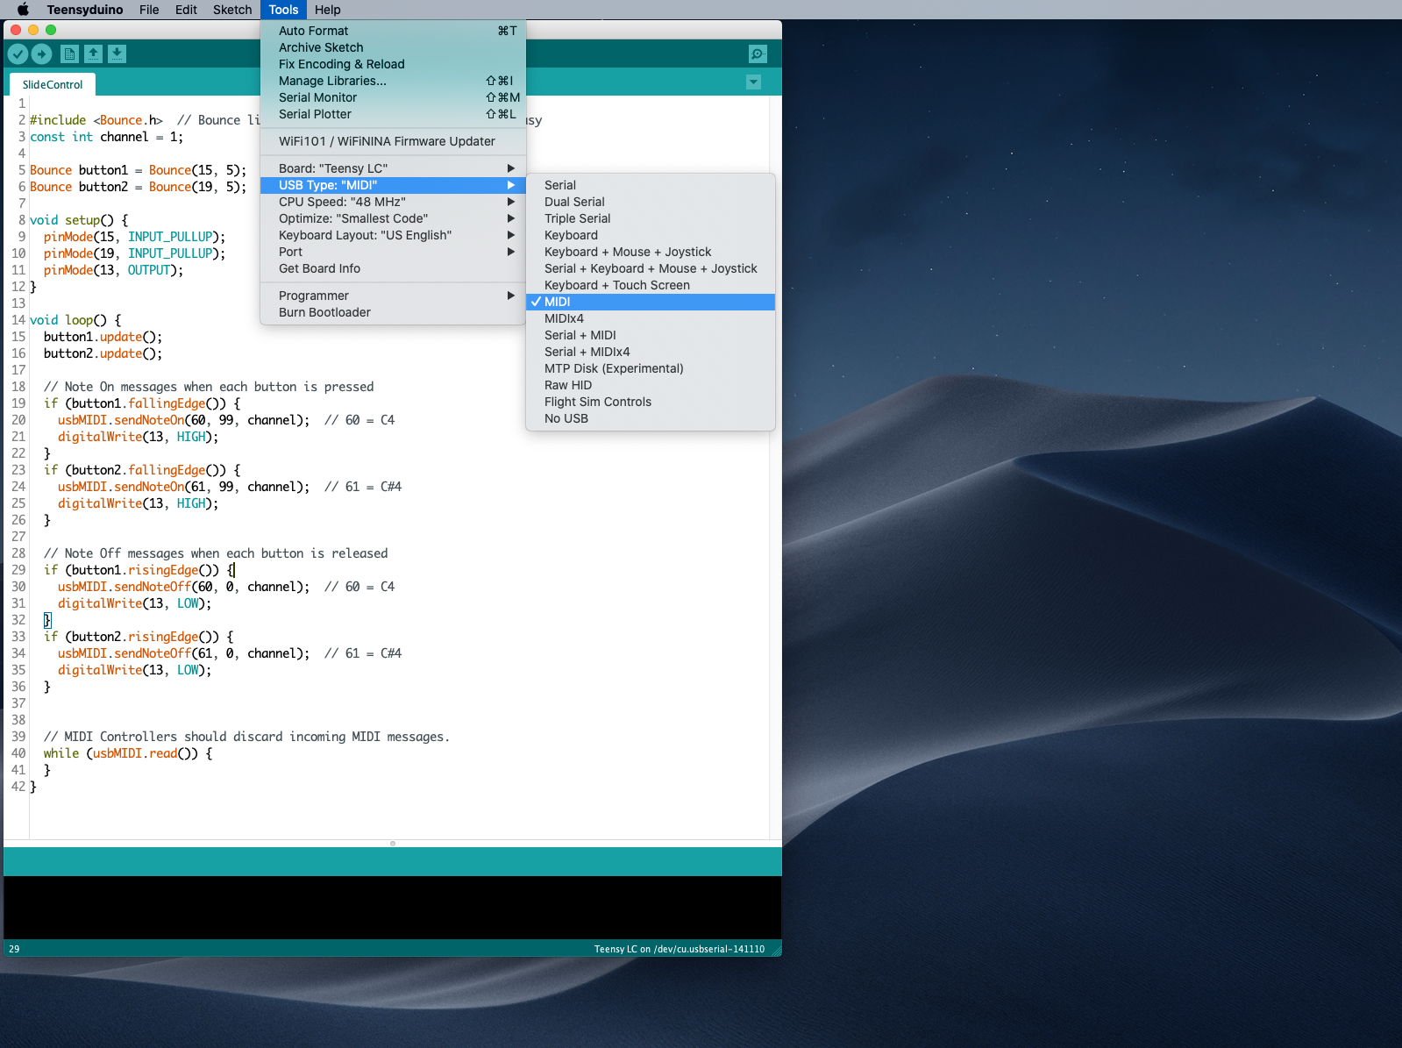Viewport: 1402px width, 1048px height.
Task: Open Manage Libraries...
Action: (x=393, y=81)
